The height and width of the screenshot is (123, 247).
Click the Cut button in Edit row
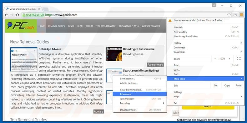[216, 85]
